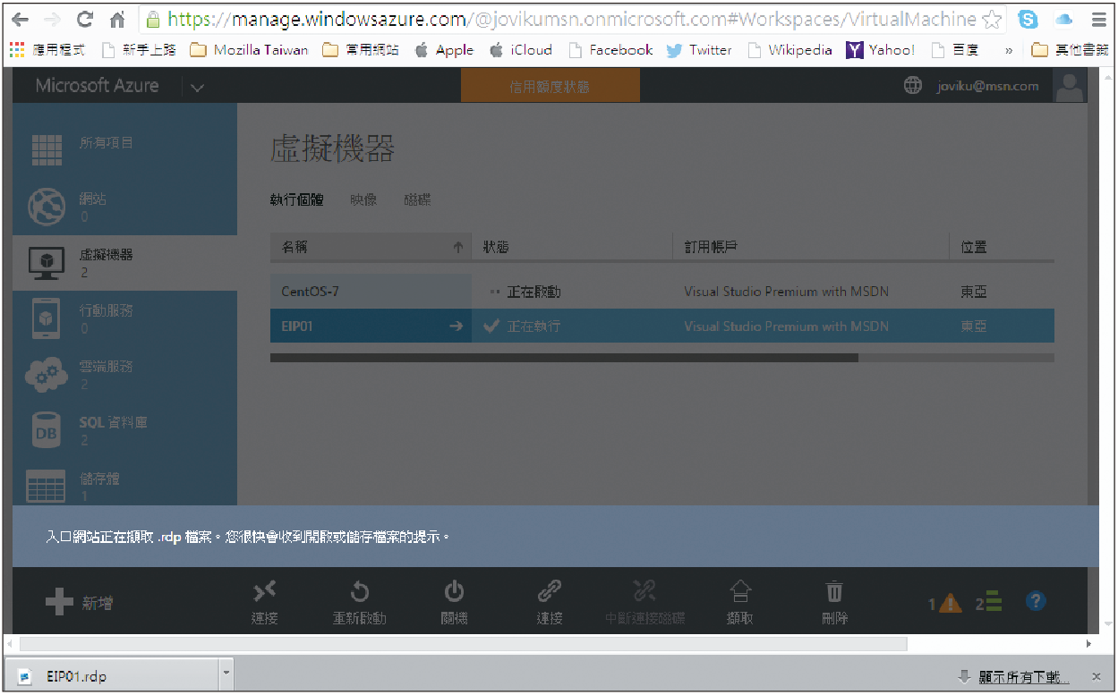Click the 訂用帳戶 column header
1118x695 pixels.
click(x=811, y=247)
